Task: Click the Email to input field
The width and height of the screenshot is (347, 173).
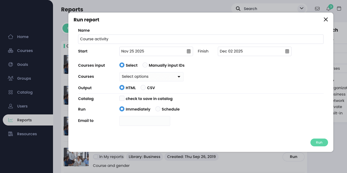Action: 145,121
